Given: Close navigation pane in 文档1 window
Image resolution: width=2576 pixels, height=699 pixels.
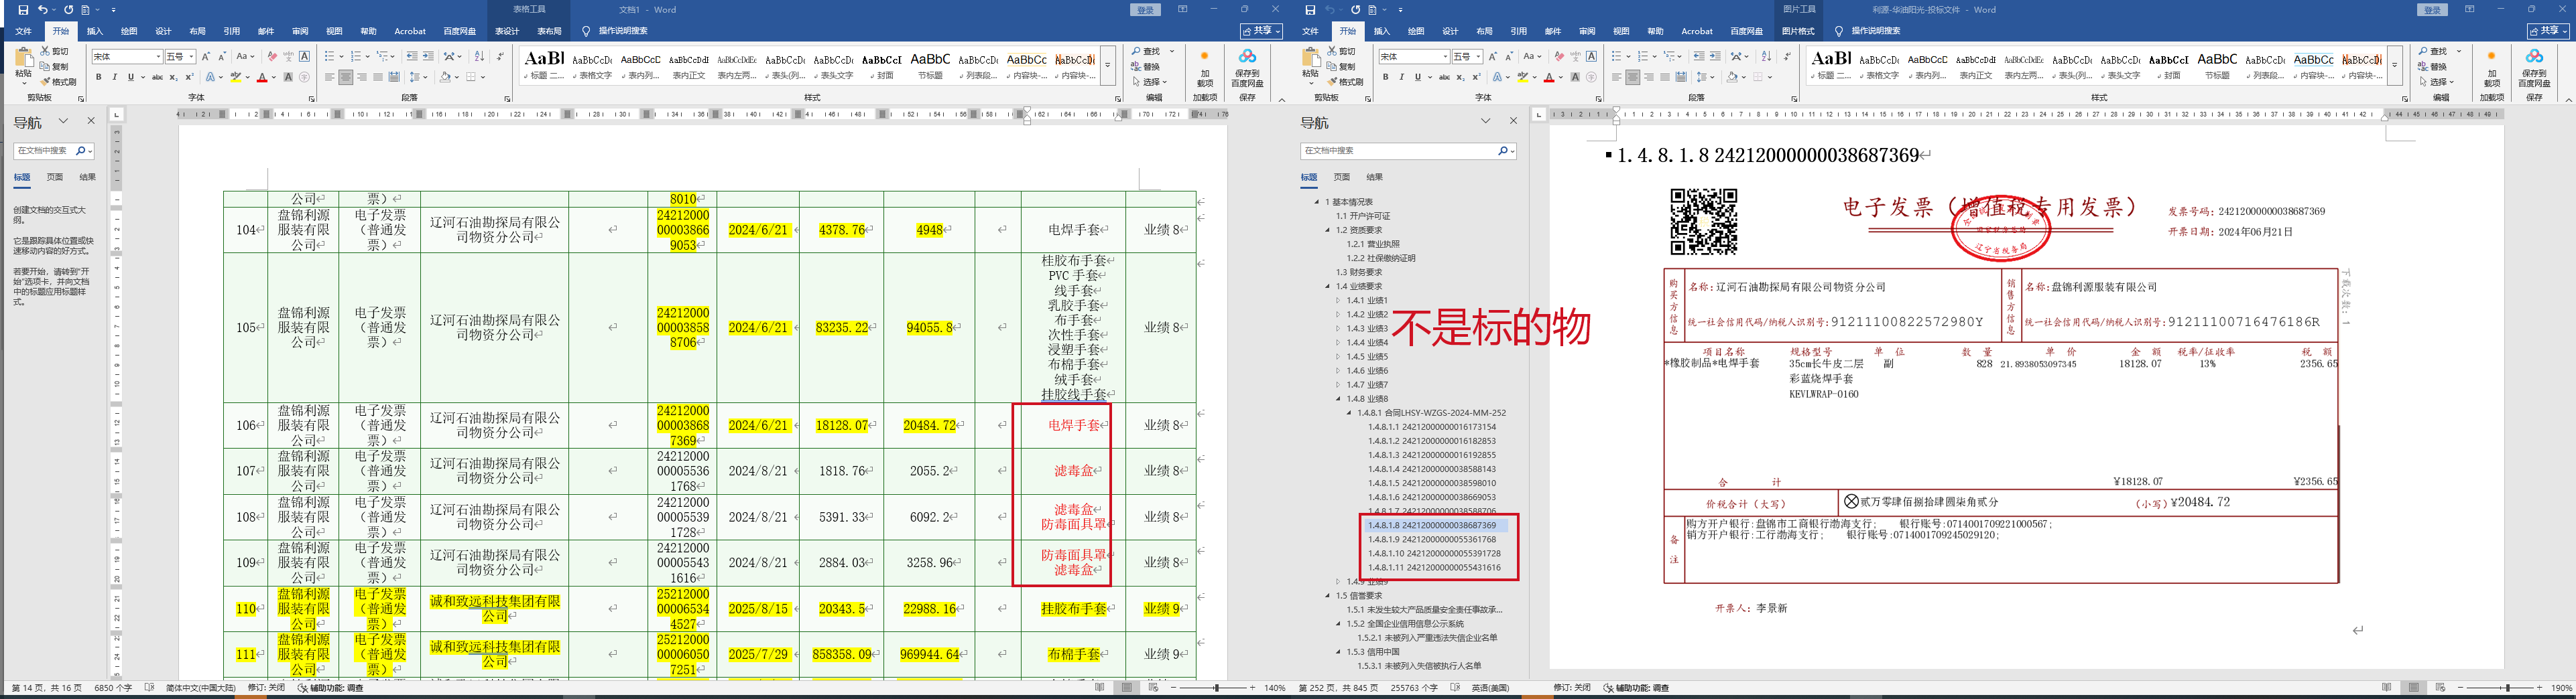Looking at the screenshot, I should tap(91, 121).
